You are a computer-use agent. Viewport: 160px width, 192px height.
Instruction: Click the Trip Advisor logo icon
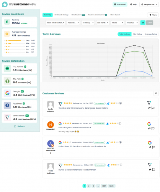[x=7, y=68]
